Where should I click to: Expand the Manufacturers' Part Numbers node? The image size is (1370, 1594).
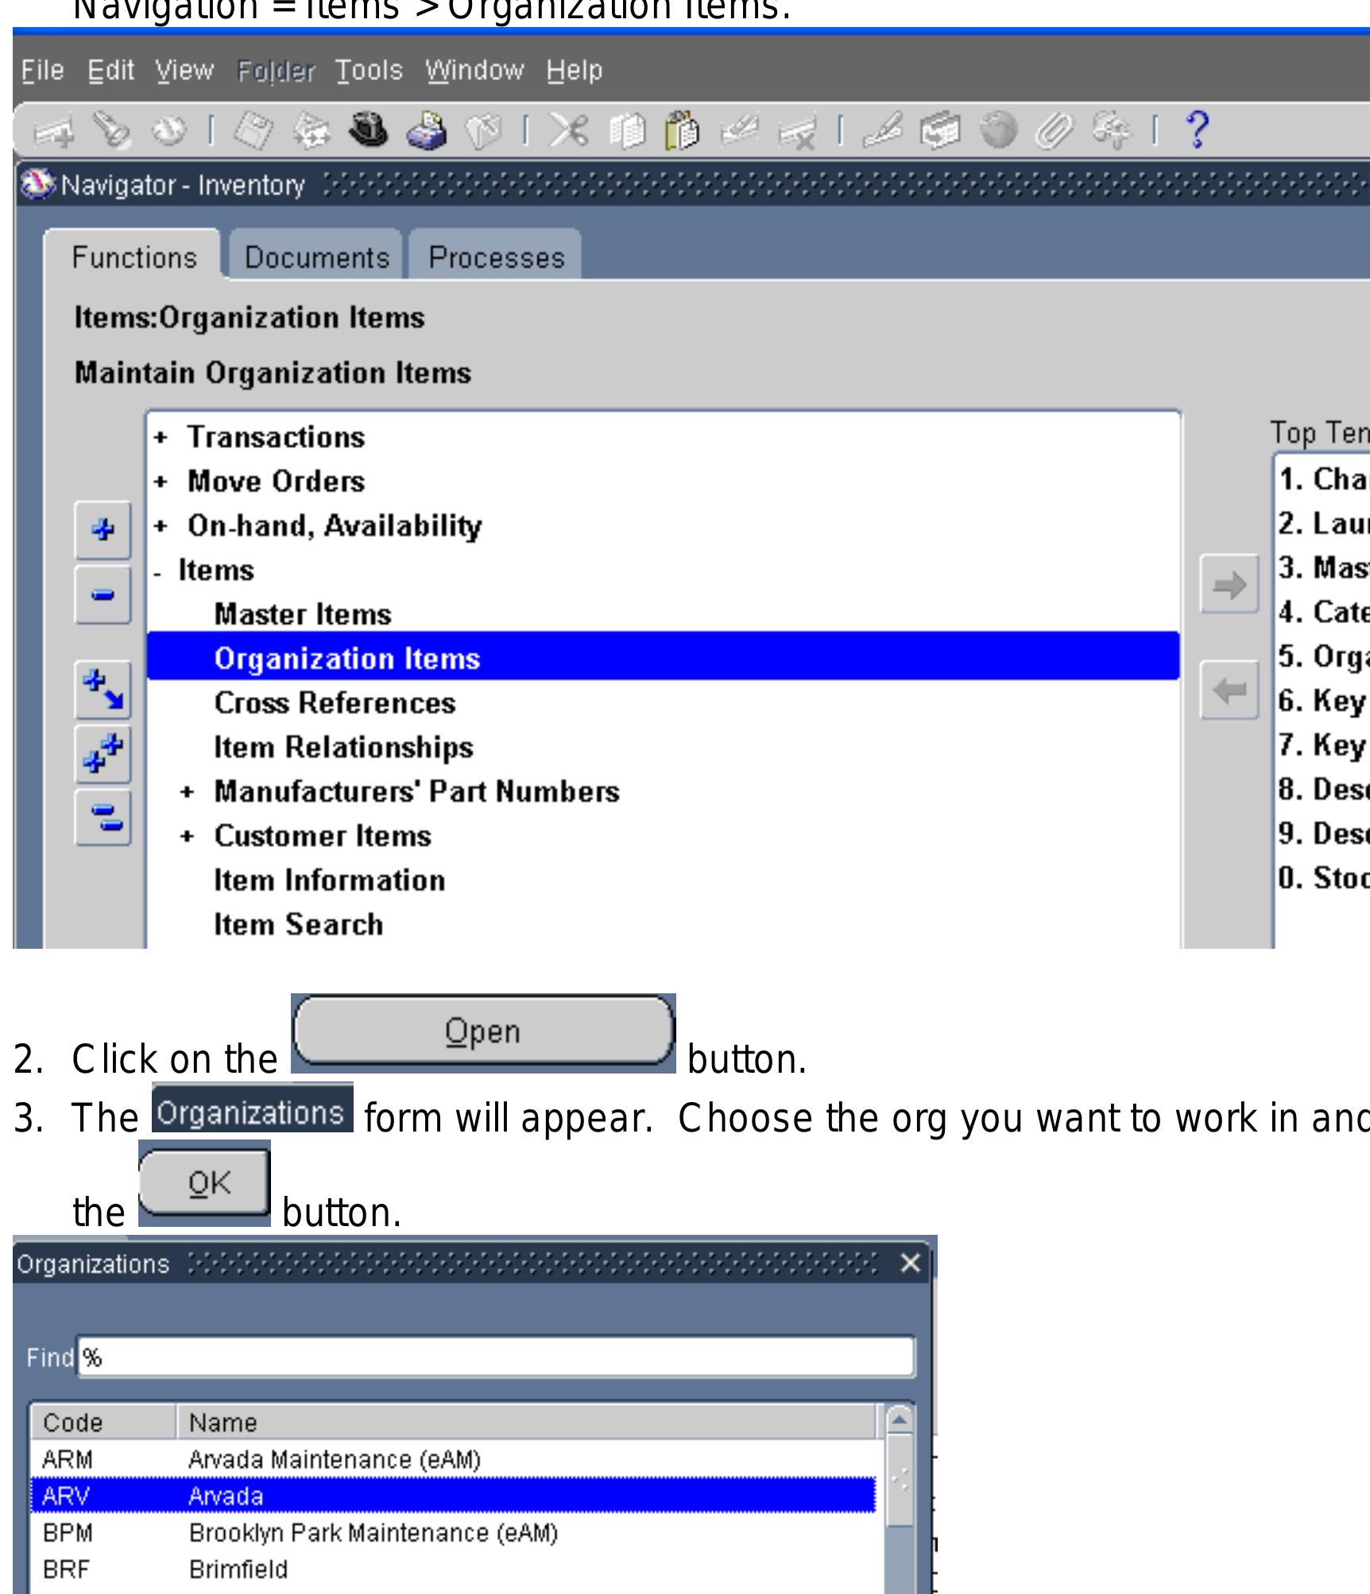pos(188,792)
